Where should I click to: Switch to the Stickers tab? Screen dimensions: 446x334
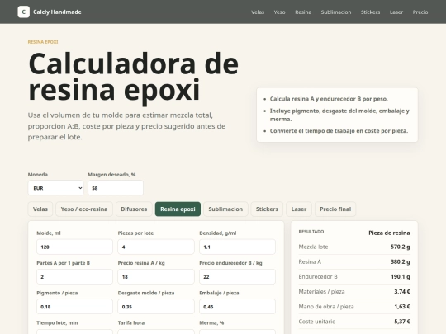tap(267, 209)
